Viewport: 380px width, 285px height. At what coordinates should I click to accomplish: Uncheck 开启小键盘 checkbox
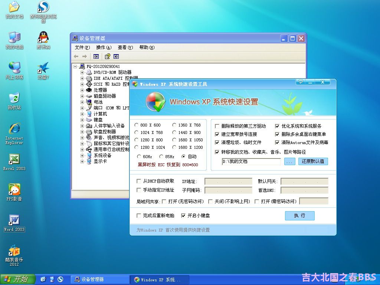click(x=183, y=216)
